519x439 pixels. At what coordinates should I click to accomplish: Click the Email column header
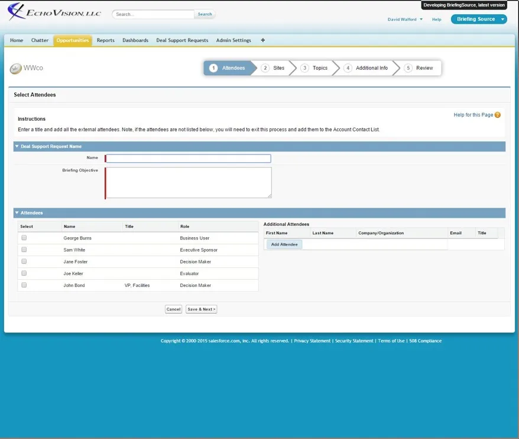pyautogui.click(x=455, y=233)
